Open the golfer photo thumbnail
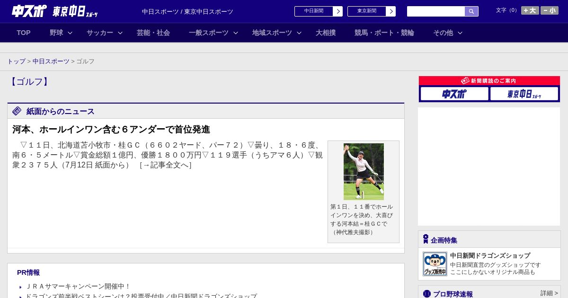 (364, 172)
